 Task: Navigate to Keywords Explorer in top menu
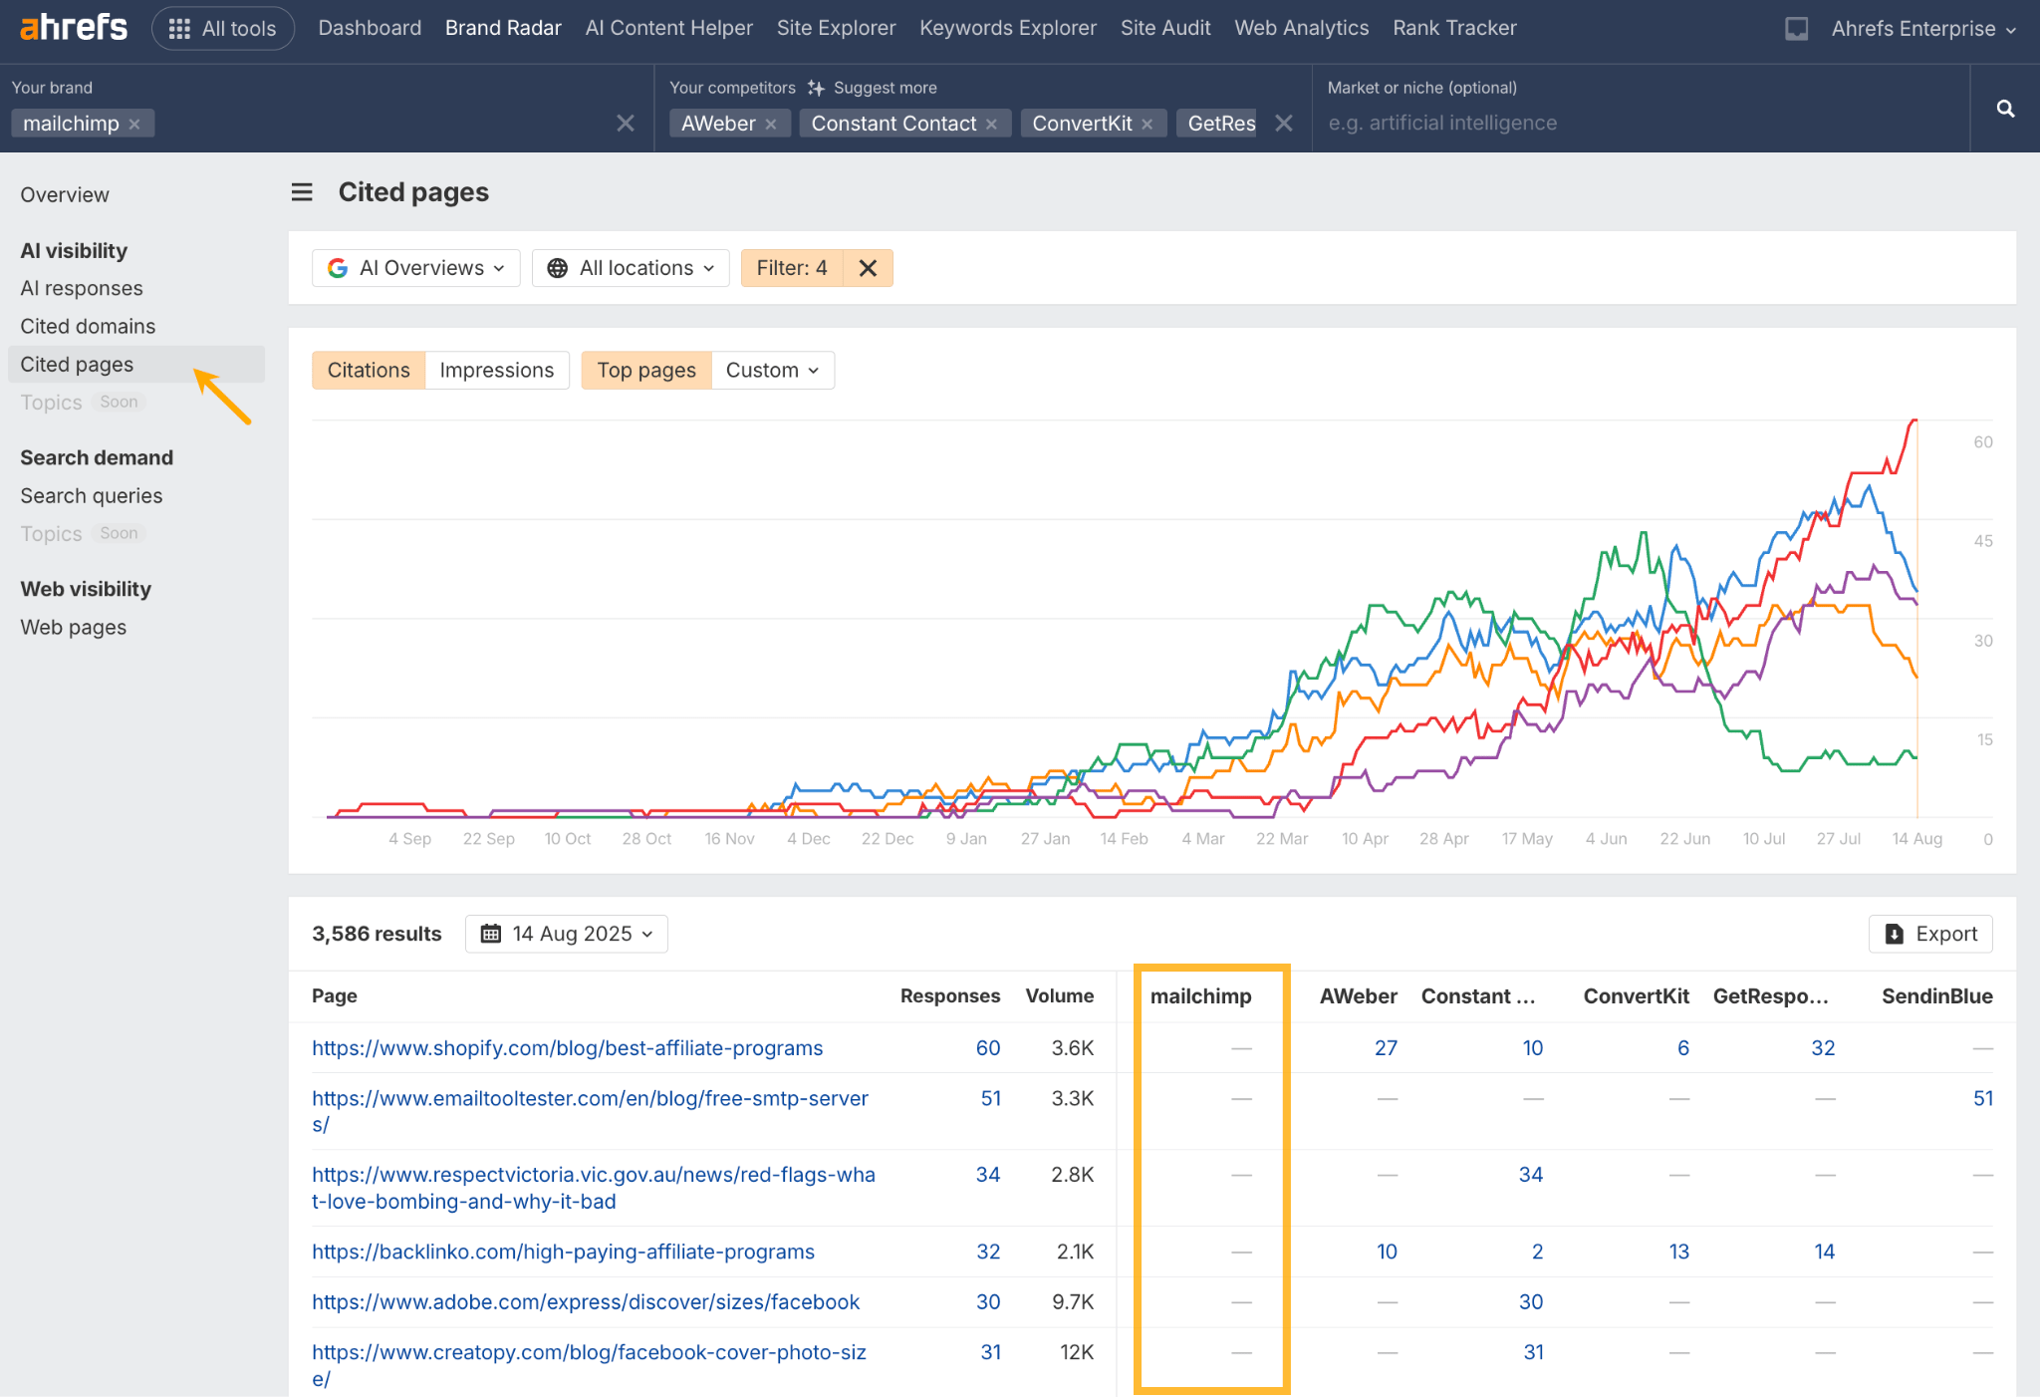[1007, 27]
